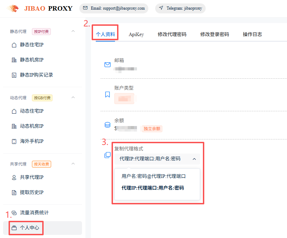Switch to the ApiKey tab
287x238 pixels.
point(136,34)
